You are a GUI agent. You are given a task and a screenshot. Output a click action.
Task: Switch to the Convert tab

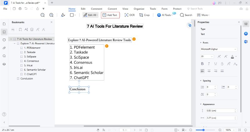point(112,9)
